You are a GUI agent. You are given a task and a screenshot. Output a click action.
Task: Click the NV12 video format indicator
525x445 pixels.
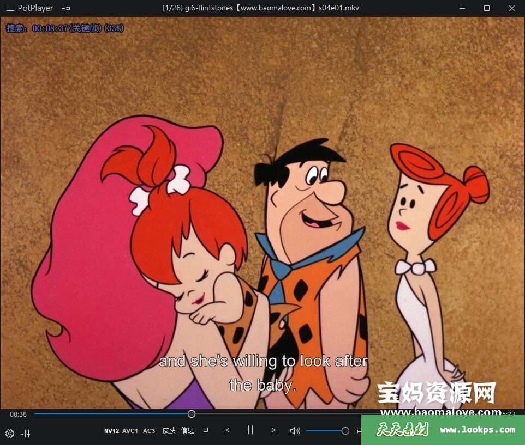tap(111, 431)
